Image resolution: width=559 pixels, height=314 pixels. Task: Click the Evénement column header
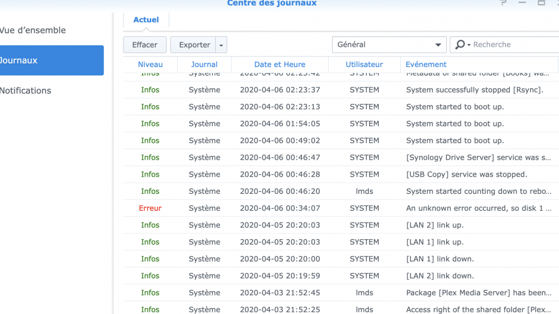pos(426,64)
